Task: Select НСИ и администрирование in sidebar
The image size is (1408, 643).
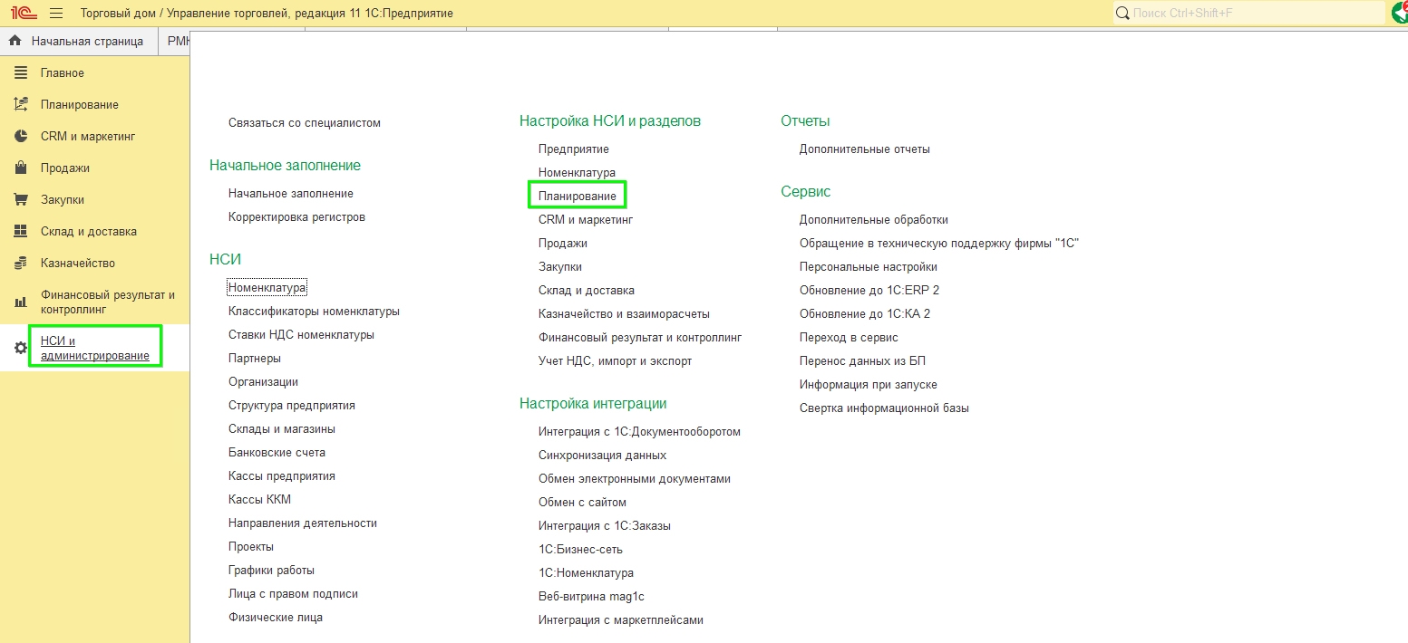Action: coord(95,348)
